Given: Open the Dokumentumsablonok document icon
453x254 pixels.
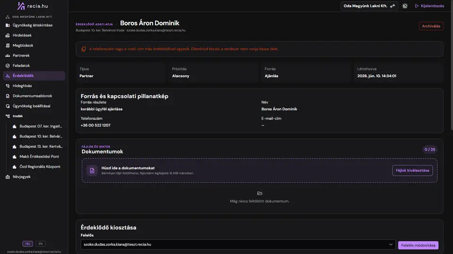Looking at the screenshot, I should click(8, 96).
